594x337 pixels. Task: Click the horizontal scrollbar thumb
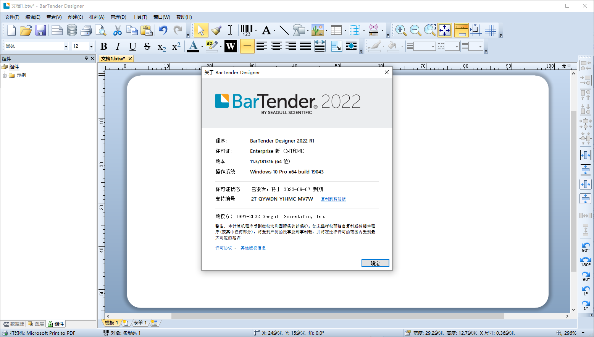pos(338,316)
